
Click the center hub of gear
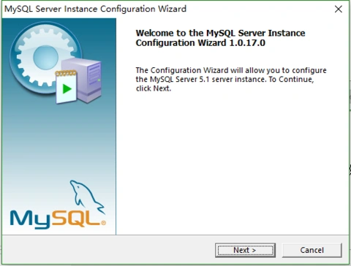[x=45, y=58]
